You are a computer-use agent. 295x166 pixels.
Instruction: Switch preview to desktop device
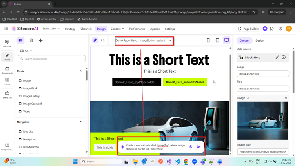[x=226, y=40]
